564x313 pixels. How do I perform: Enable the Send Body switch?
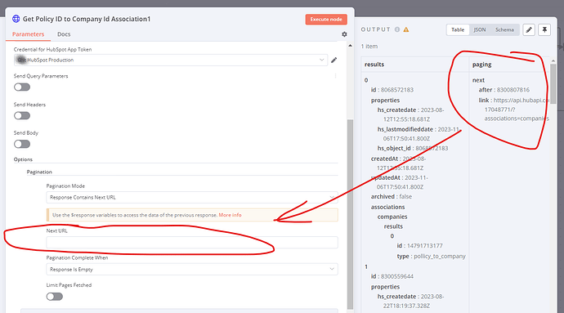[x=22, y=144]
